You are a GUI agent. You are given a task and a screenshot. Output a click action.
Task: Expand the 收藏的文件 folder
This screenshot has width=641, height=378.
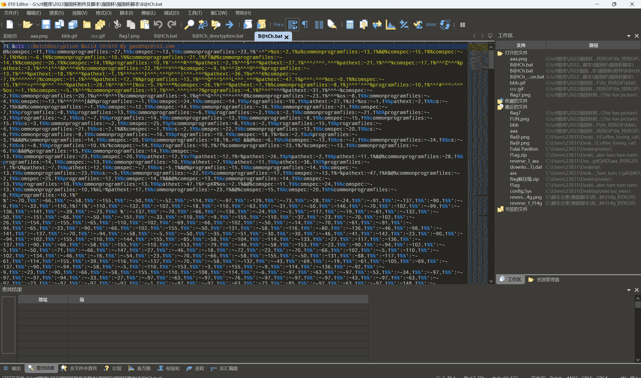pyautogui.click(x=500, y=101)
